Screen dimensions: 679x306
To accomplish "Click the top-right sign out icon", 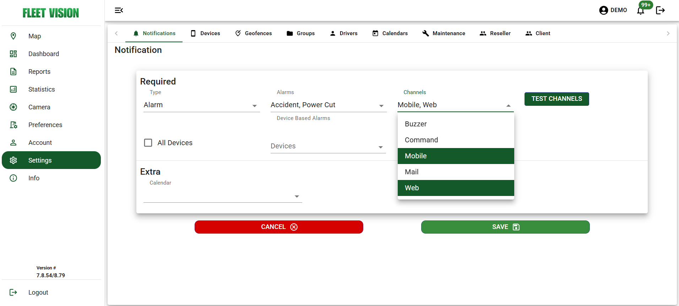I will click(660, 10).
